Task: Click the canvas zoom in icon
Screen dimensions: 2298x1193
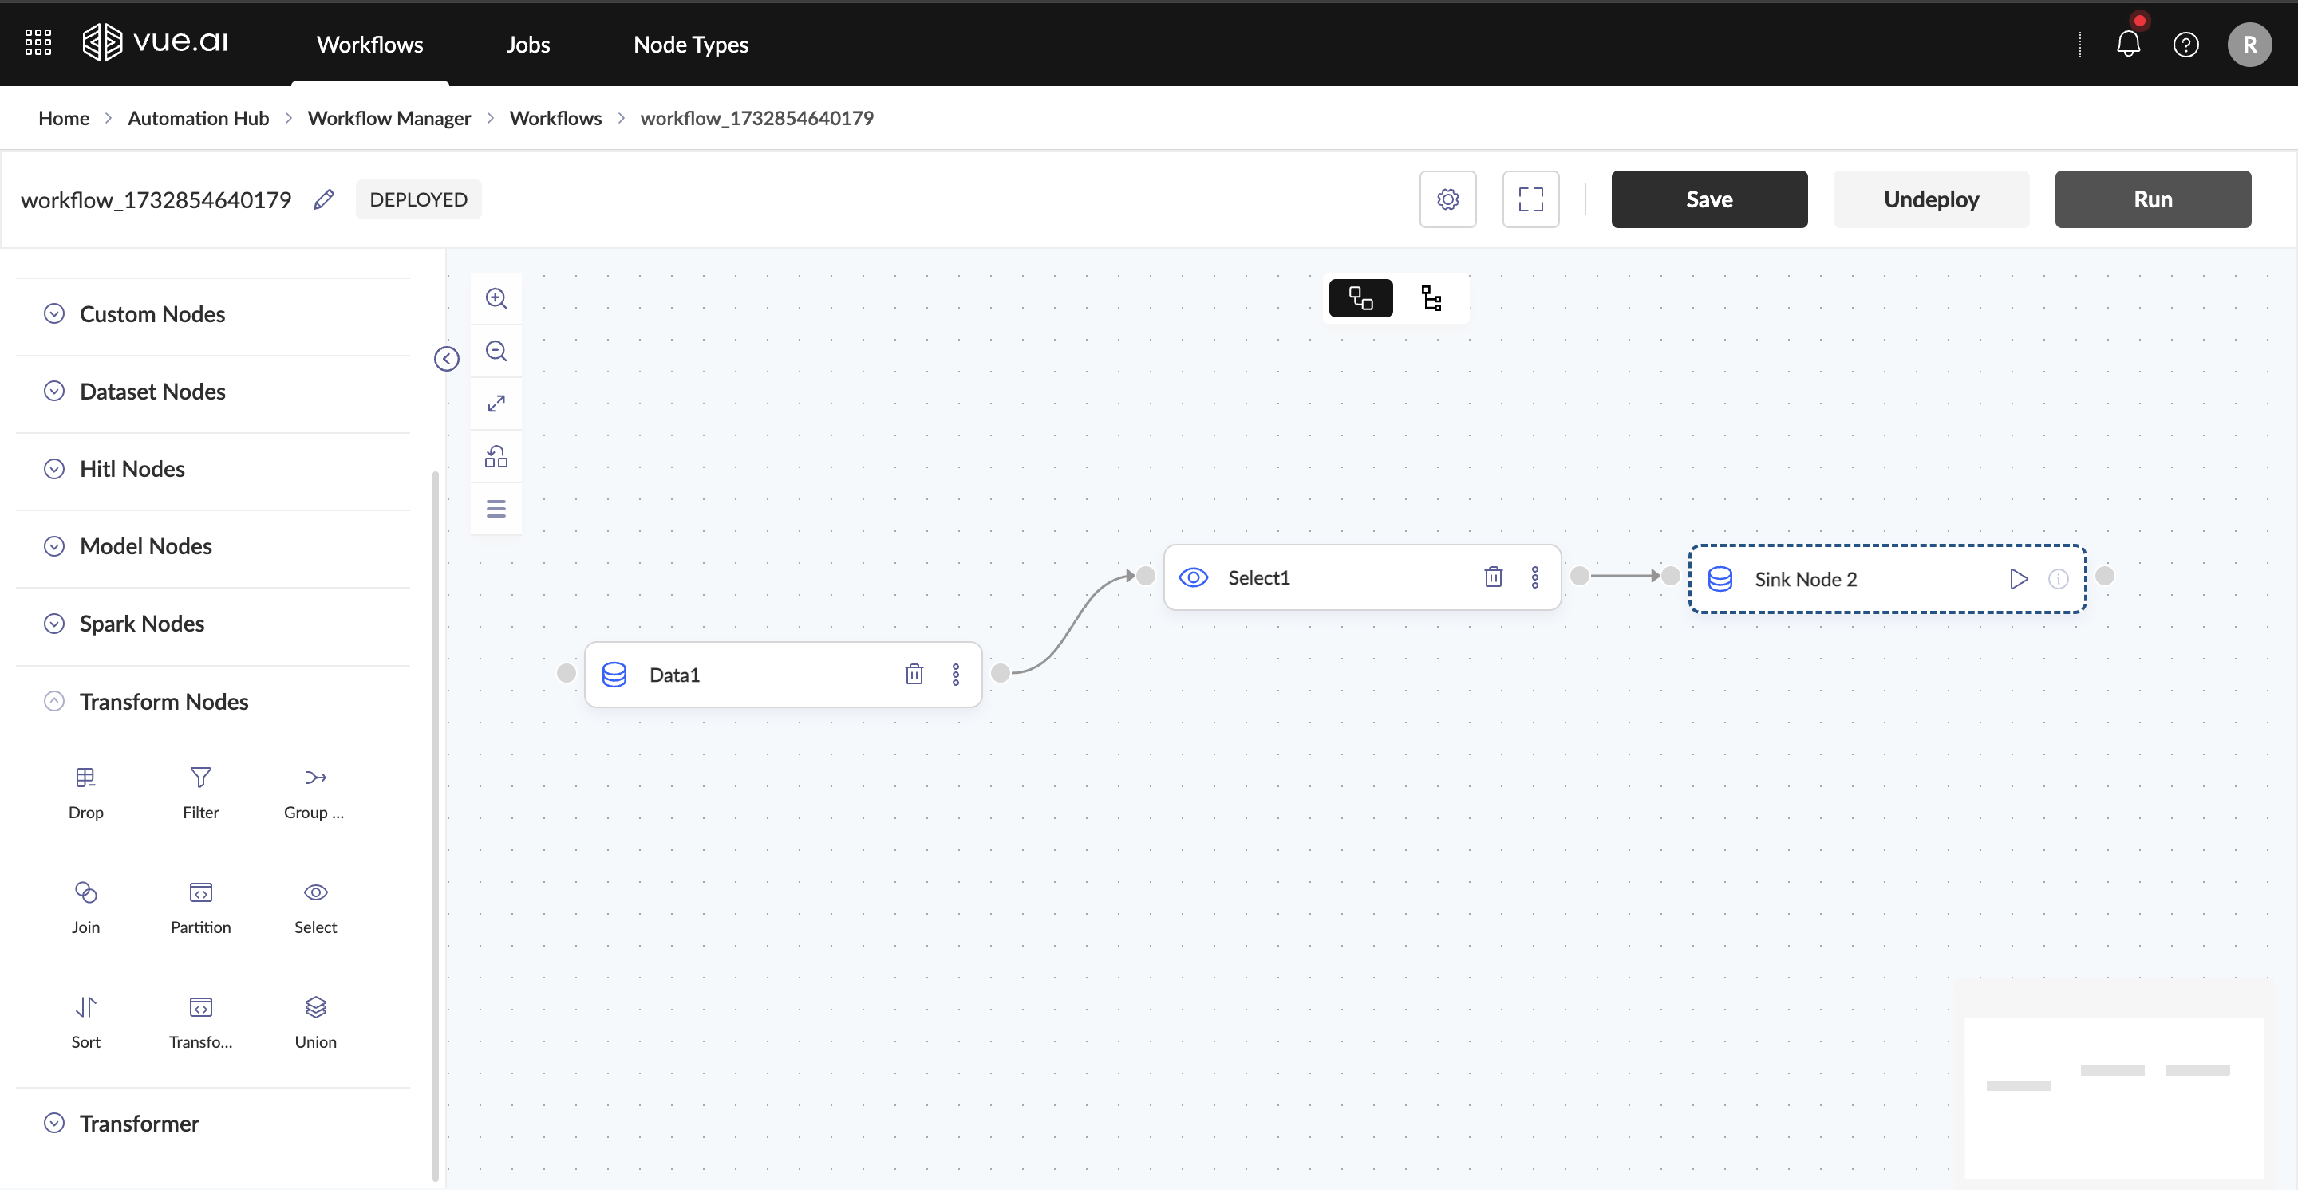Action: pos(496,299)
